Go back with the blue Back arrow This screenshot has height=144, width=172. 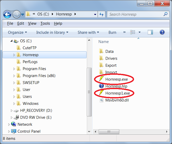[7, 14]
